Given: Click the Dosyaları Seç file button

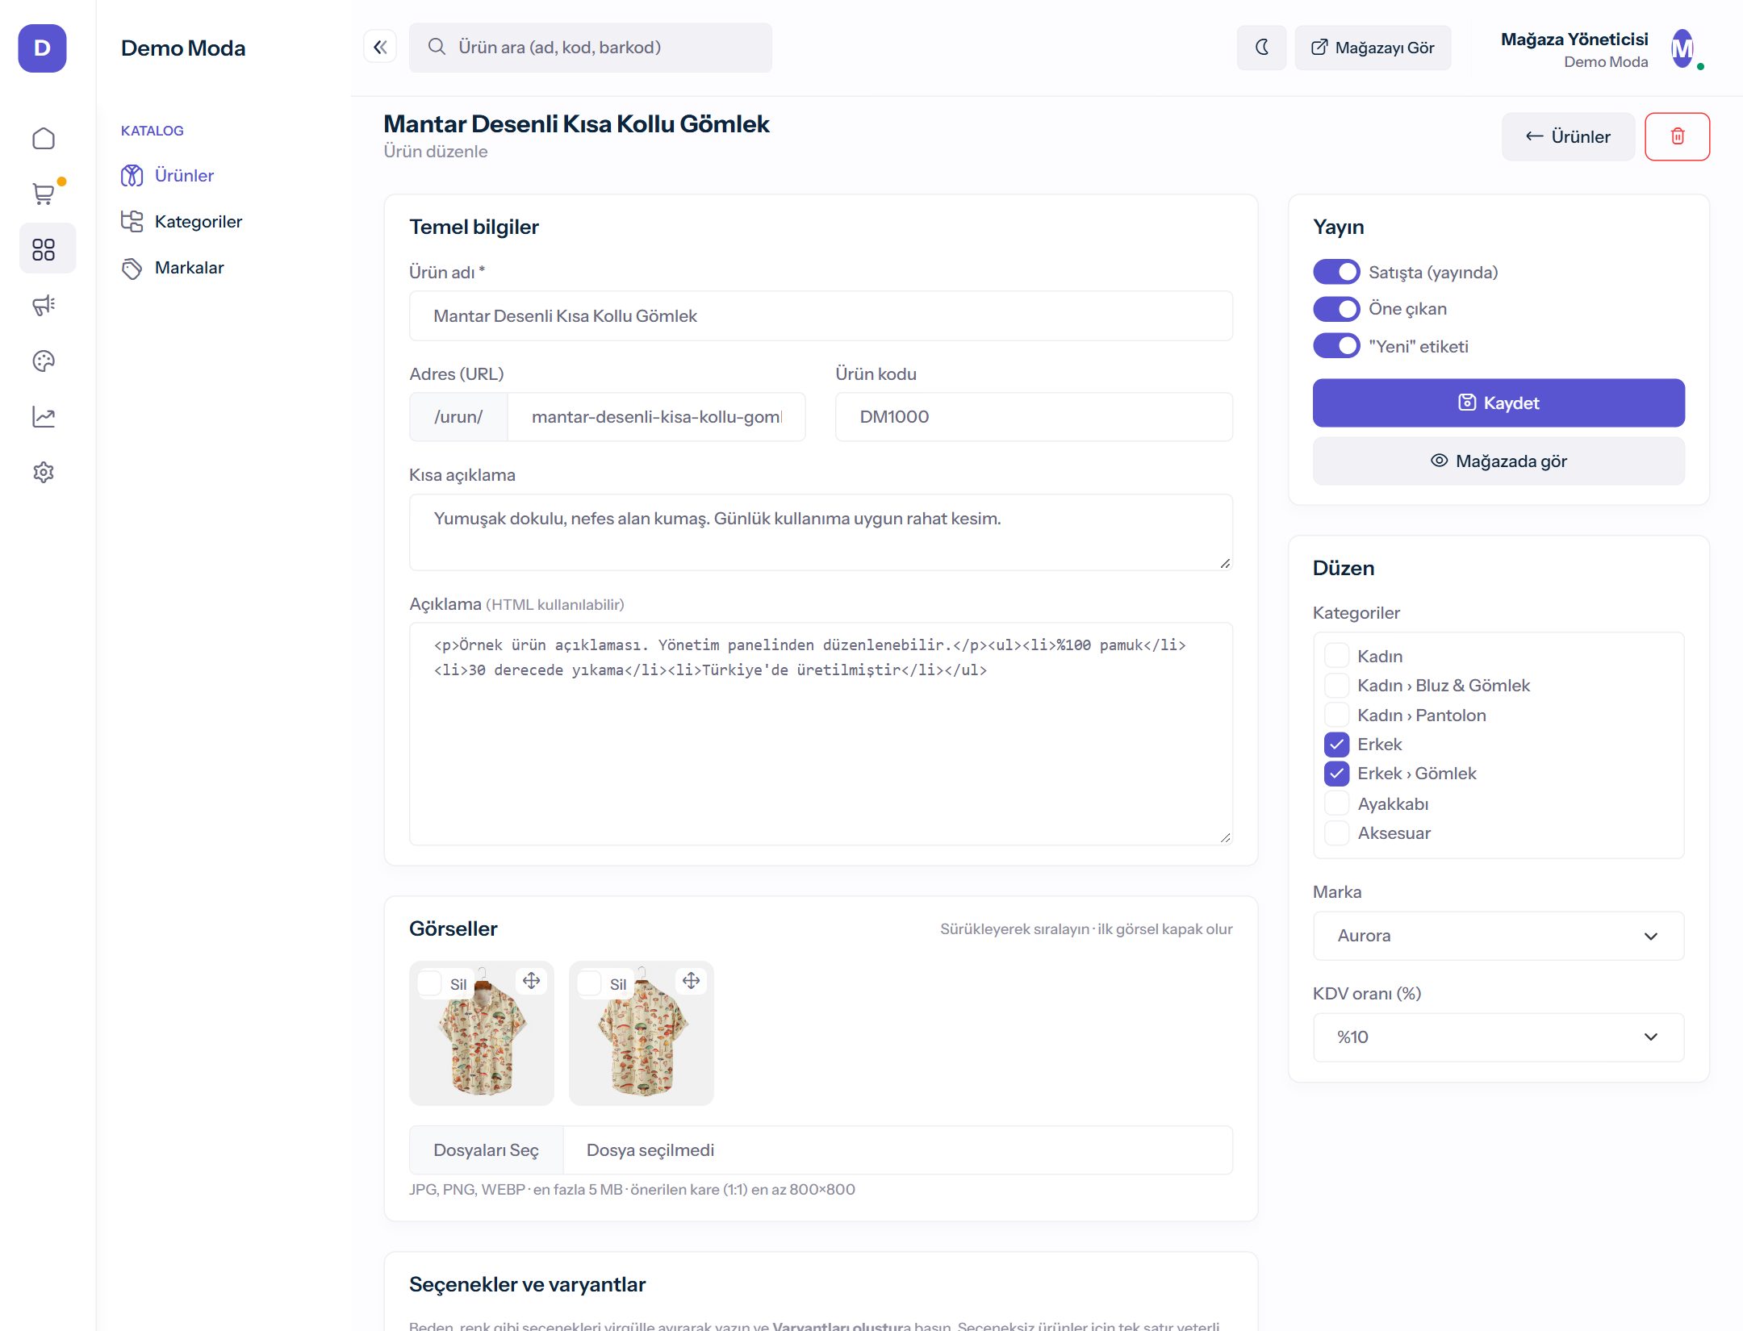Looking at the screenshot, I should pos(486,1150).
